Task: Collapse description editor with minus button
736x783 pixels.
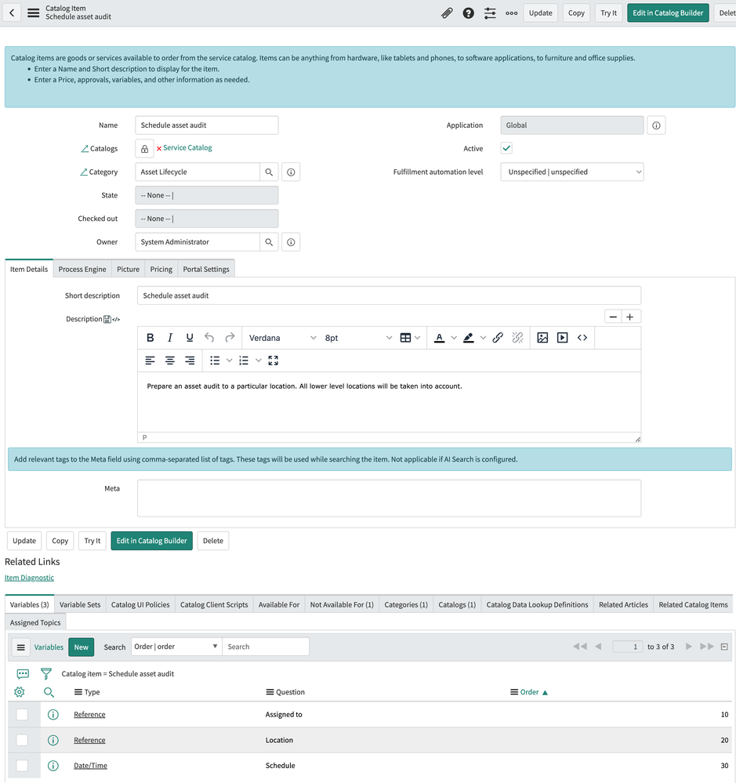Action: [x=613, y=317]
